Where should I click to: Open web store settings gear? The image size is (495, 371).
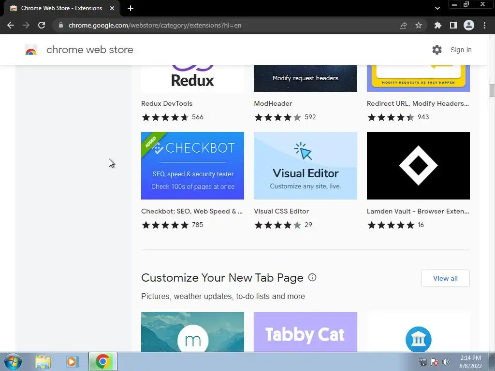click(437, 50)
